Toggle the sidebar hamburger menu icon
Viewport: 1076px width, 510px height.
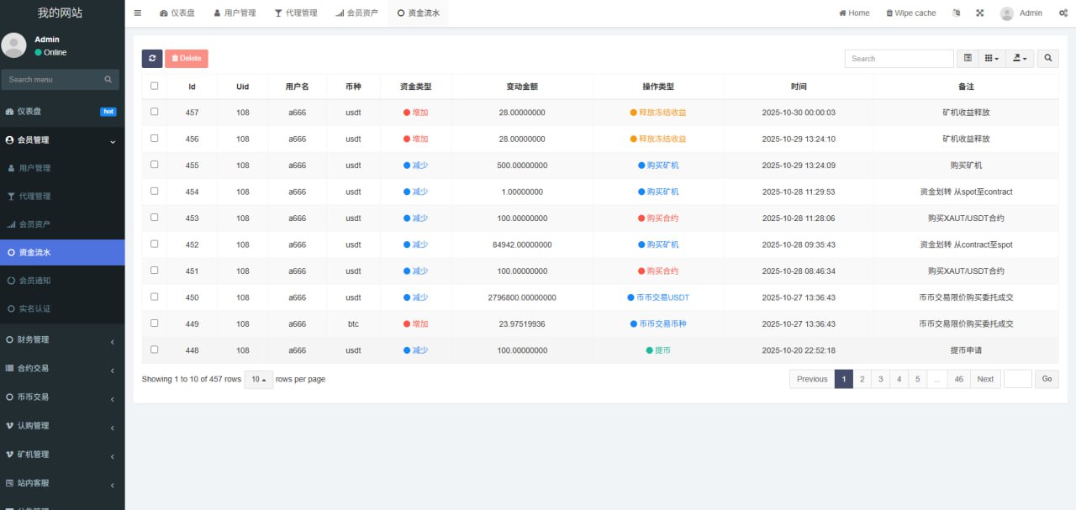(138, 13)
